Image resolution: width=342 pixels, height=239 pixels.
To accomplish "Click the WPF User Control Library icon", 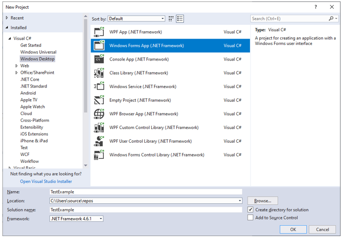I will [x=99, y=141].
